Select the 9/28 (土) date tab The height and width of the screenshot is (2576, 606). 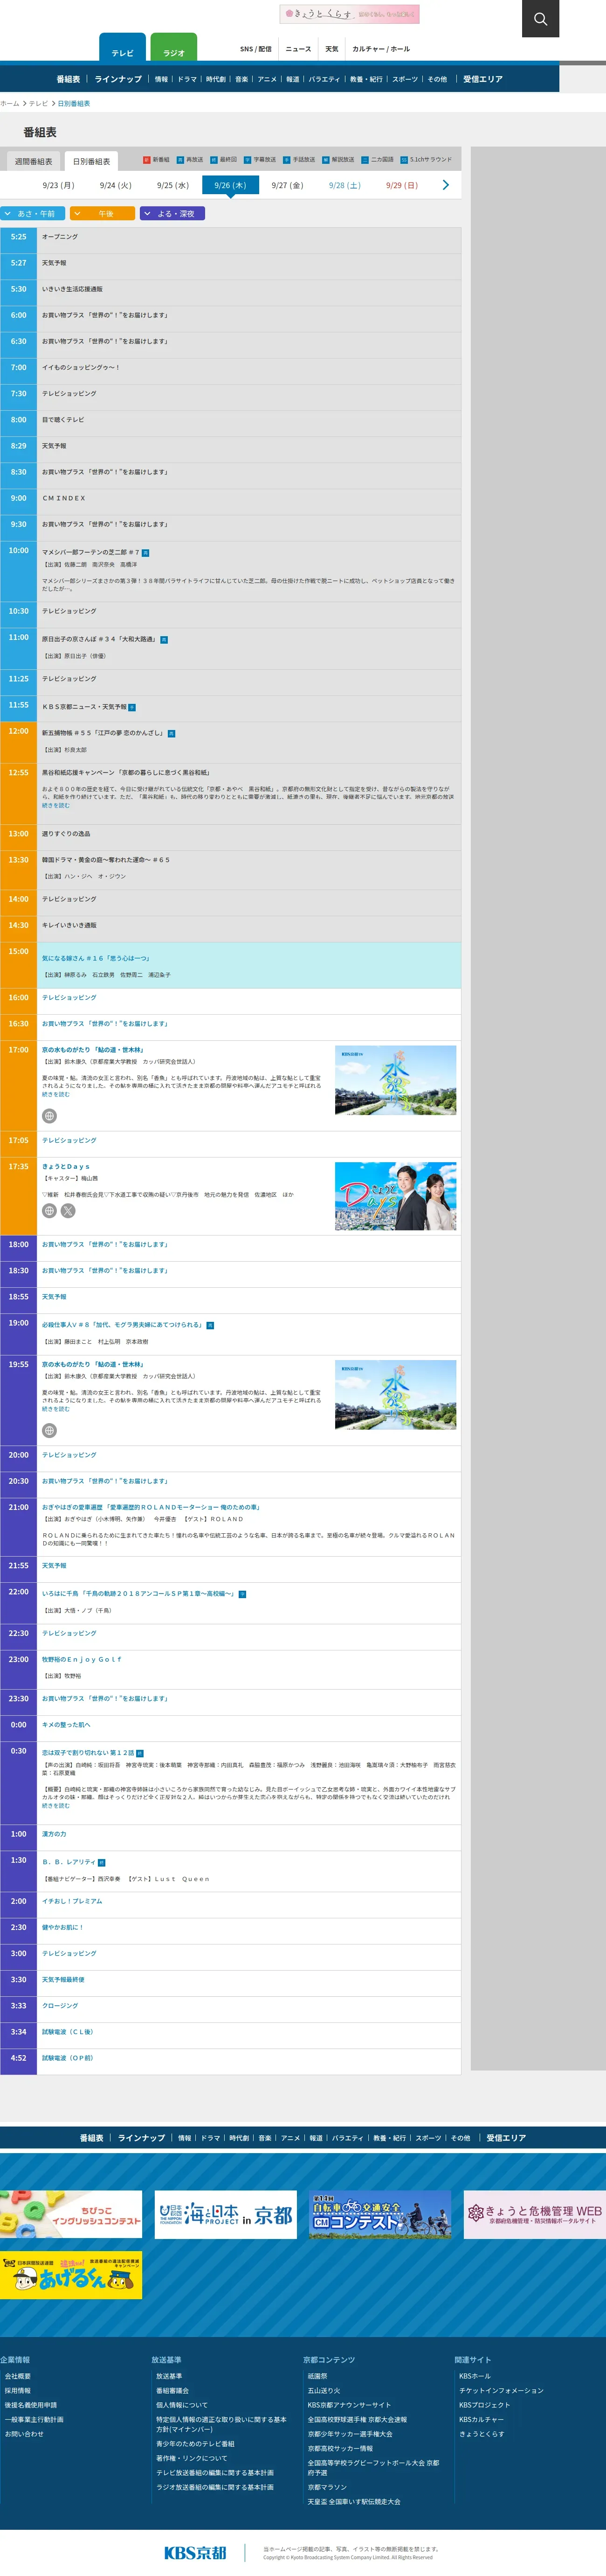[x=344, y=185]
